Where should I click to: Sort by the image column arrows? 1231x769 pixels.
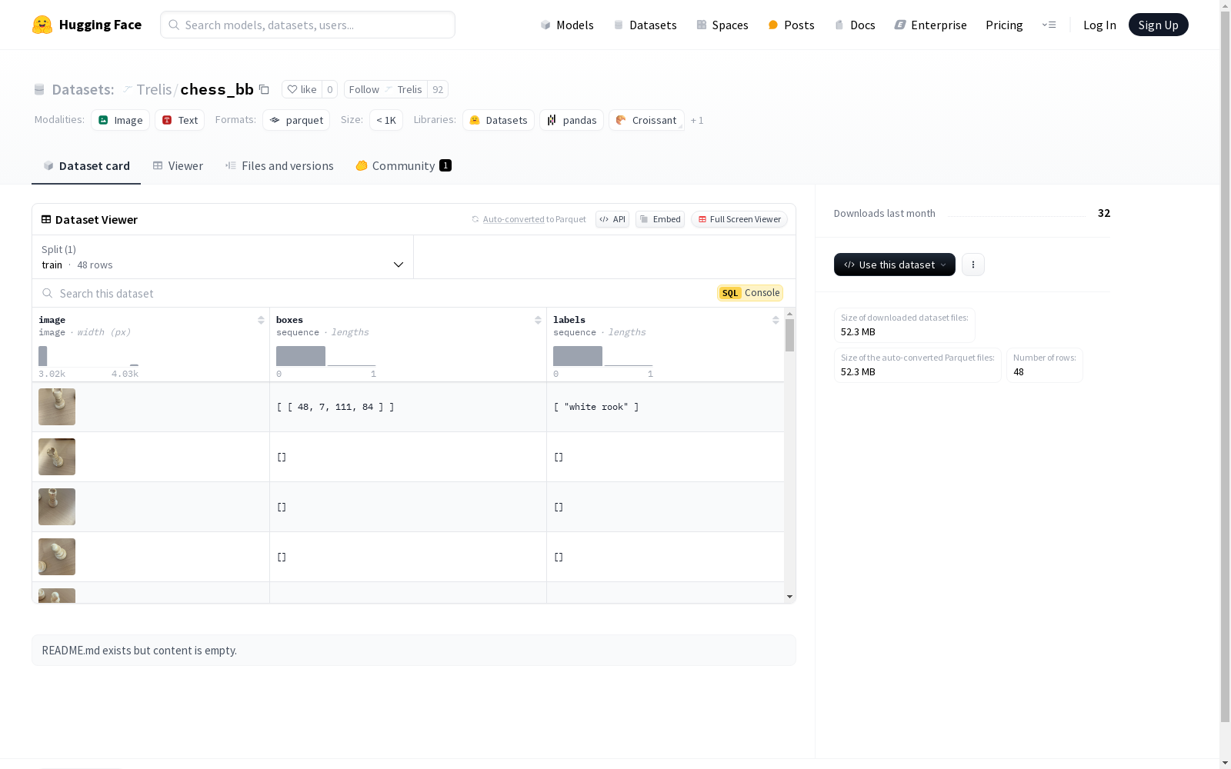click(x=261, y=320)
